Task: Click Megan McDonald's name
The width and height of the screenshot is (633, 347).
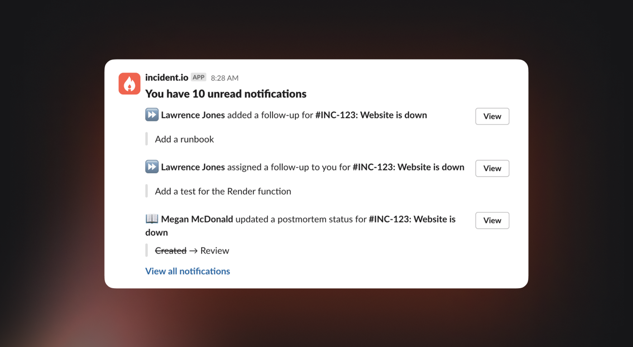Action: pos(197,219)
